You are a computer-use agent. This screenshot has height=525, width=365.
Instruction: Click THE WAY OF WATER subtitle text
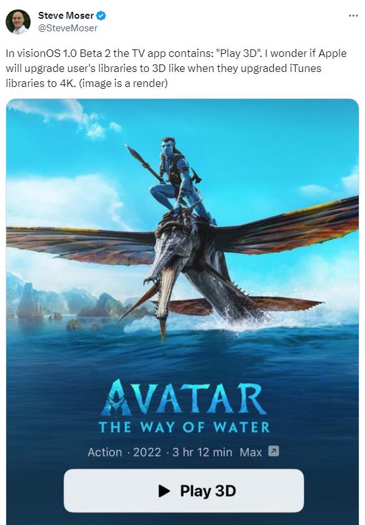(184, 427)
